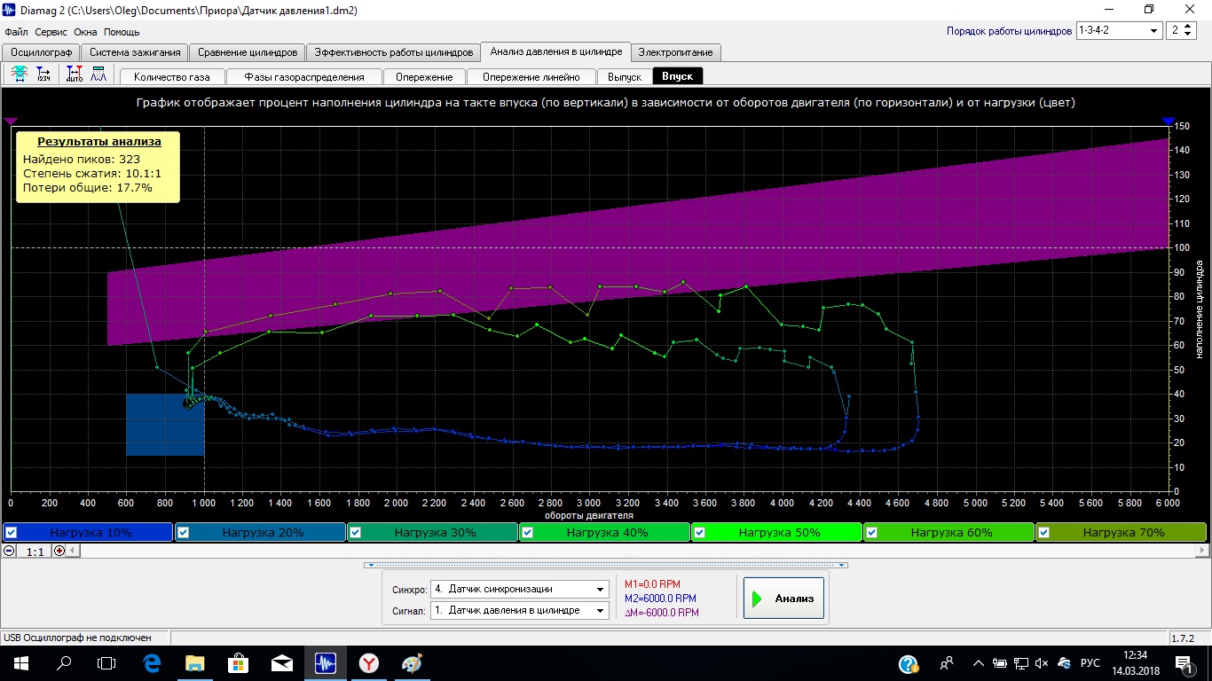Switch to the Система зажигания tab
This screenshot has height=681, width=1212.
tap(134, 52)
